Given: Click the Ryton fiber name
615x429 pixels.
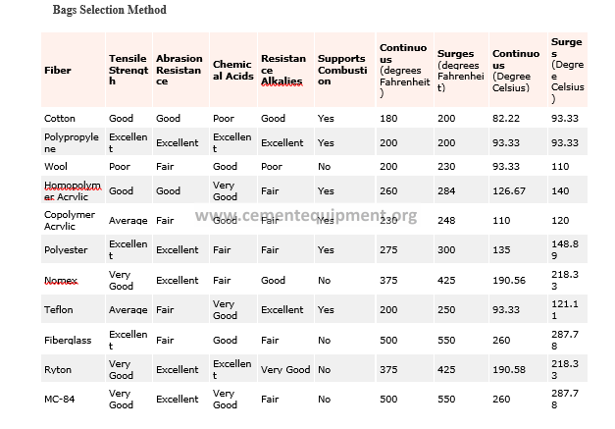Looking at the screenshot, I should click(x=58, y=370).
